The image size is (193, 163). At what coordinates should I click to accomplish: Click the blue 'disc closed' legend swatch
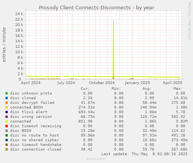click(7, 98)
